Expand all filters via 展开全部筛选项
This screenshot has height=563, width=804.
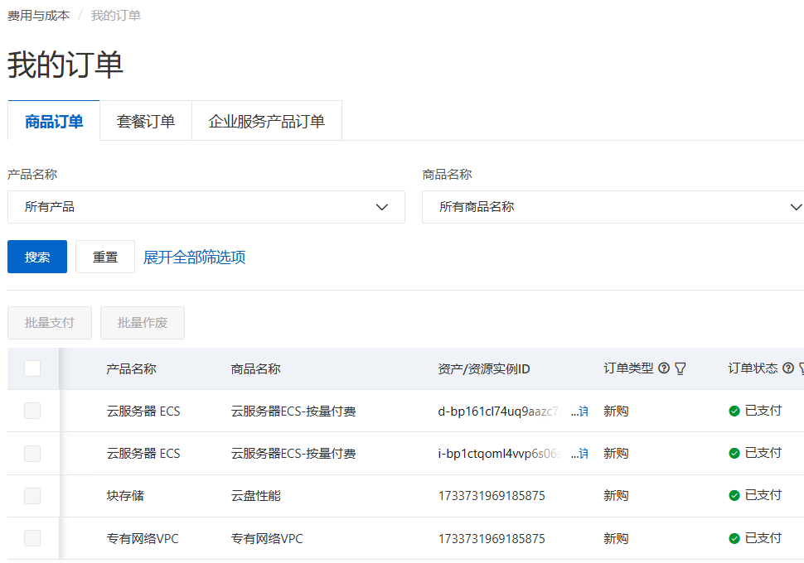[x=194, y=257]
